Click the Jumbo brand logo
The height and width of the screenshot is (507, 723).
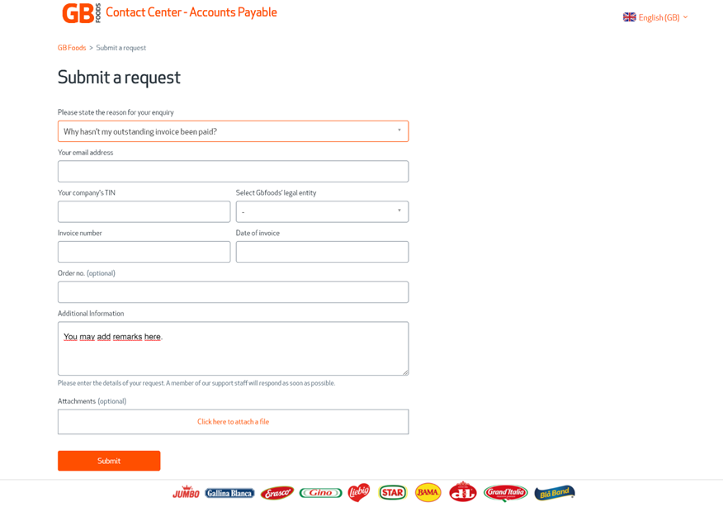tap(186, 493)
